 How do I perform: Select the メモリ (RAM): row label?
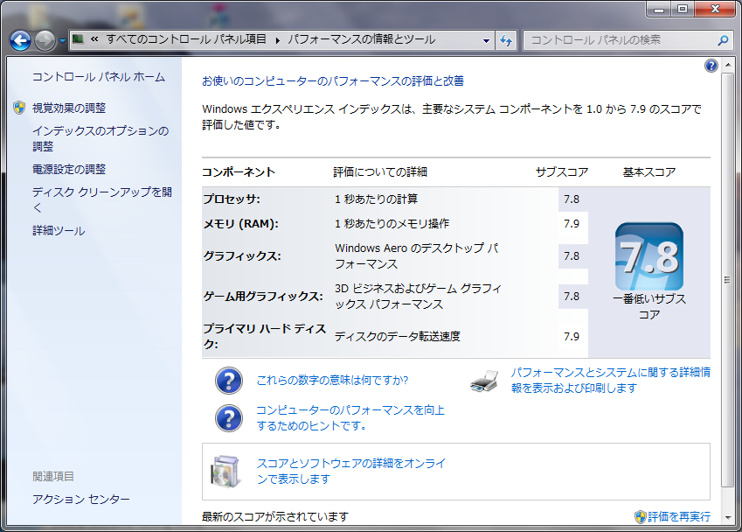click(x=240, y=224)
